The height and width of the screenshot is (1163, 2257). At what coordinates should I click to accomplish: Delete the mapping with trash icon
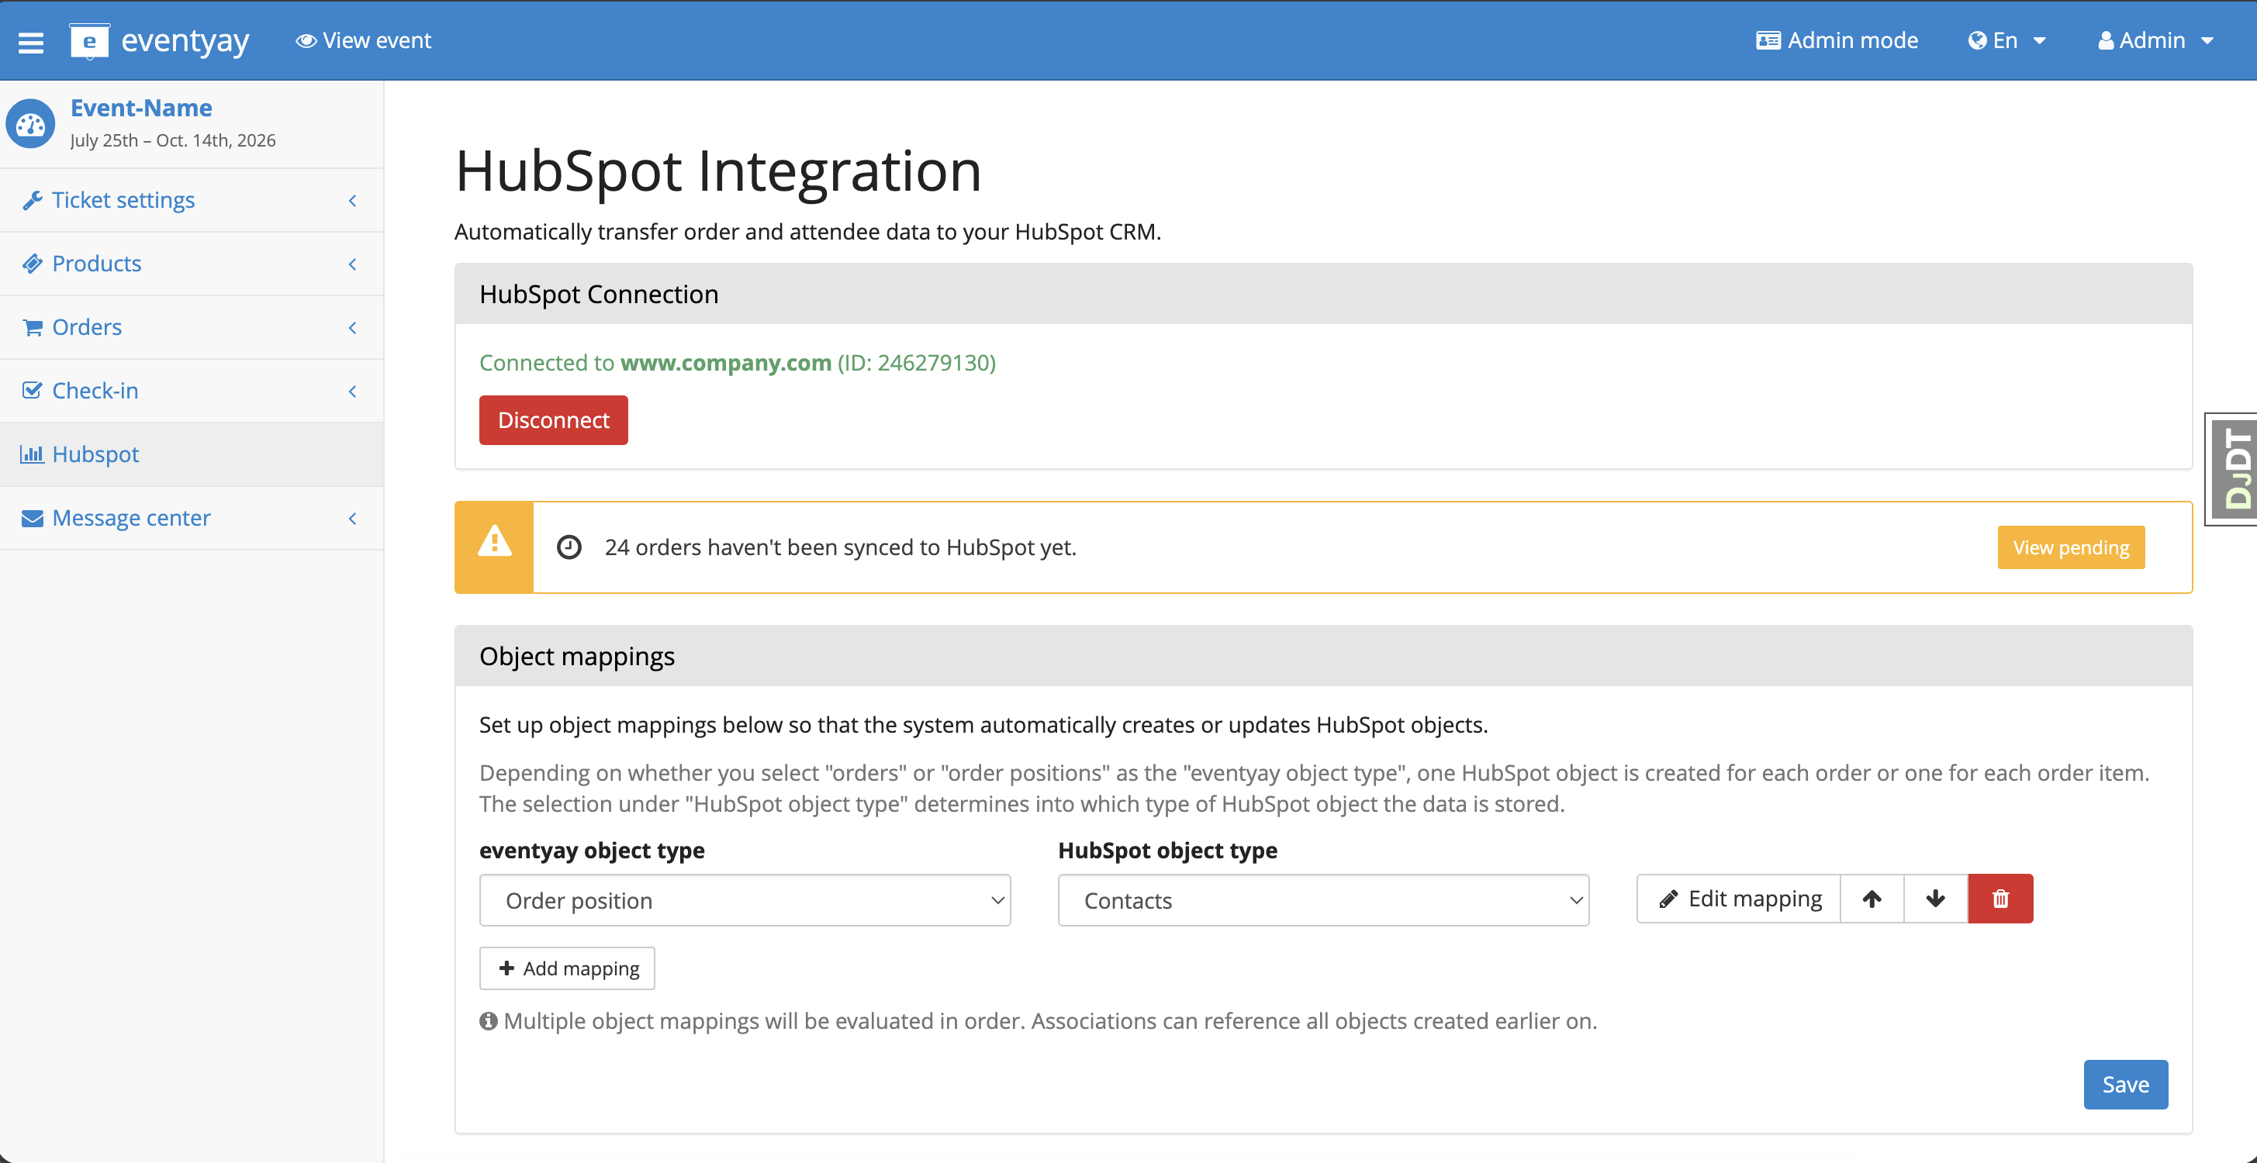[x=2000, y=899]
